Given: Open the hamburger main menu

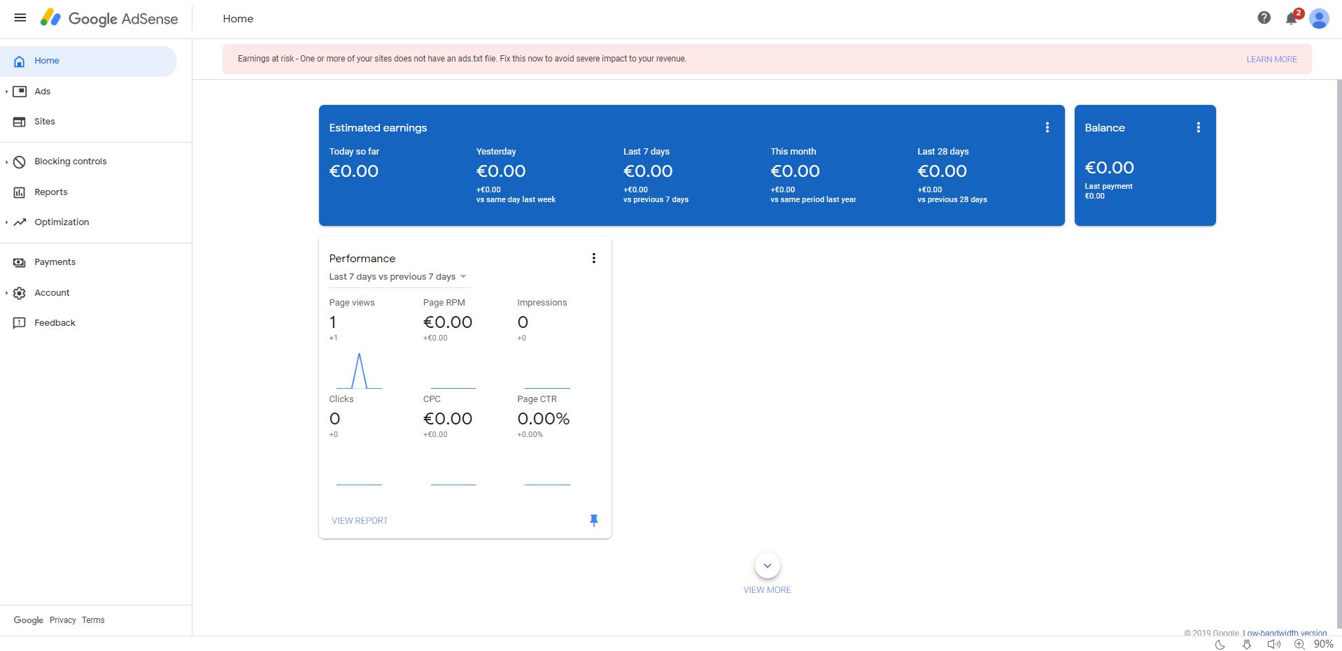Looking at the screenshot, I should [x=20, y=17].
